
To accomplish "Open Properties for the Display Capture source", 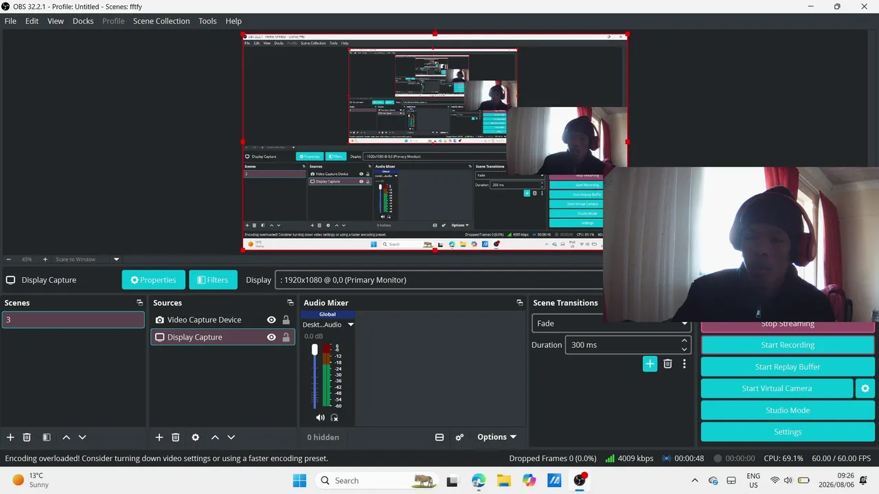I will [153, 280].
